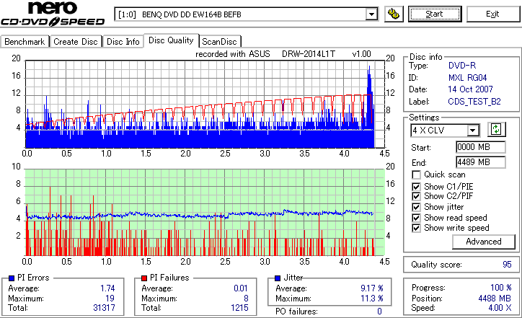The height and width of the screenshot is (318, 522).
Task: Click the Position value 4488 MB
Action: (495, 299)
